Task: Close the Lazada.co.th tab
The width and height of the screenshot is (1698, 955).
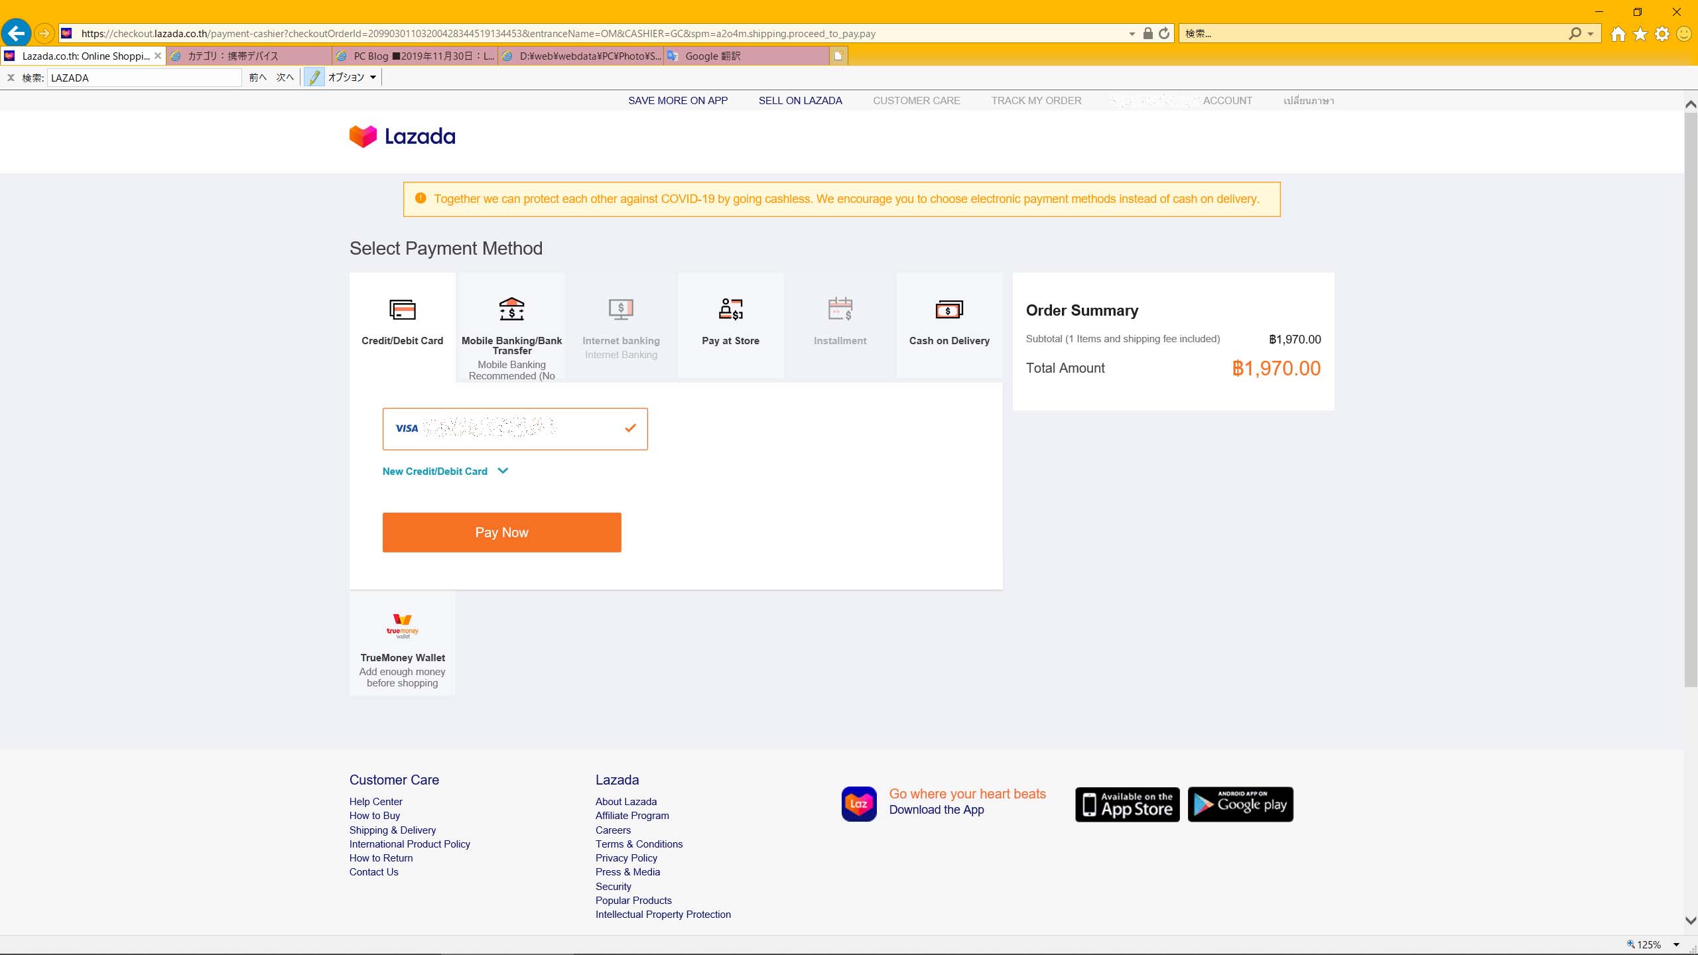Action: point(157,56)
